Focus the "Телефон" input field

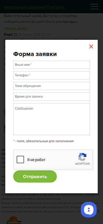(x=51, y=75)
